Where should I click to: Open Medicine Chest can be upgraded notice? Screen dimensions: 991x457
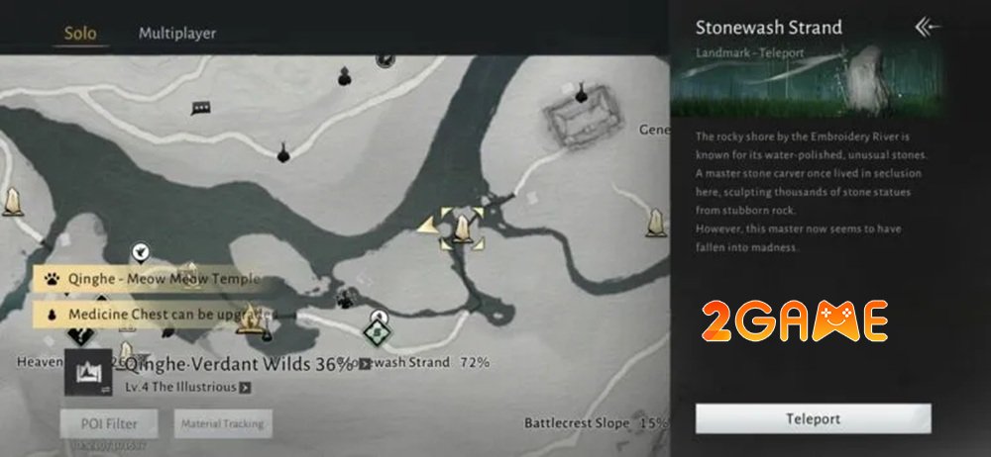[155, 314]
